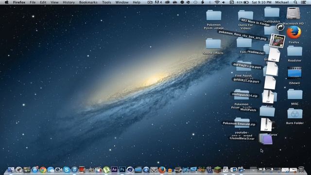
Task: Launch Skype from the Dock
Action: (67, 170)
